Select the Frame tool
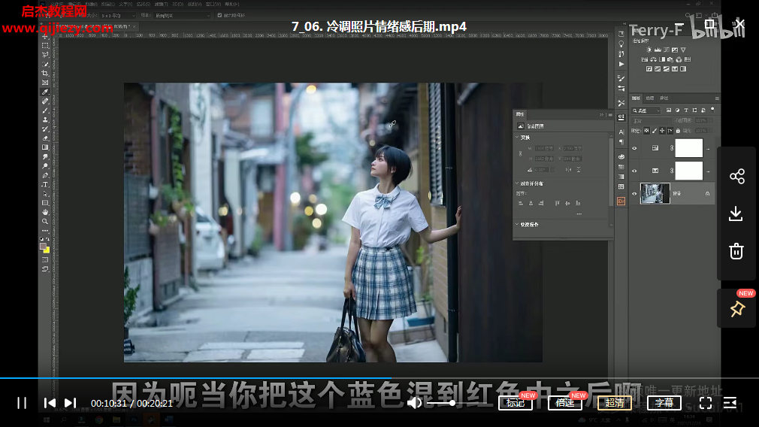The height and width of the screenshot is (427, 759). point(45,83)
